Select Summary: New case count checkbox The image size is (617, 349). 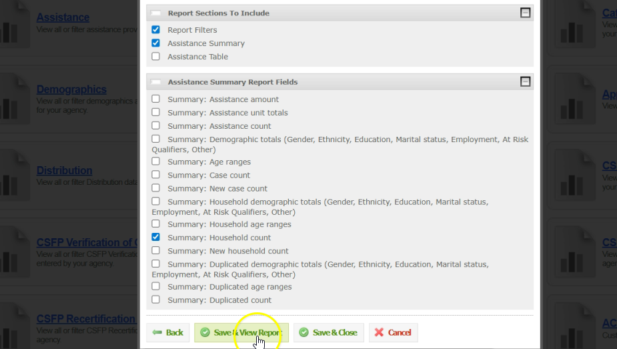(x=155, y=188)
